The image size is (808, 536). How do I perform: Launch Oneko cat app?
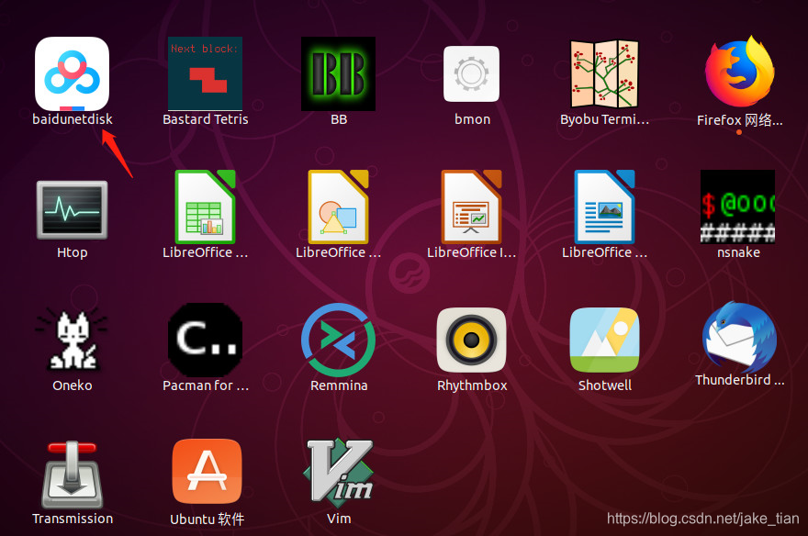pyautogui.click(x=73, y=340)
